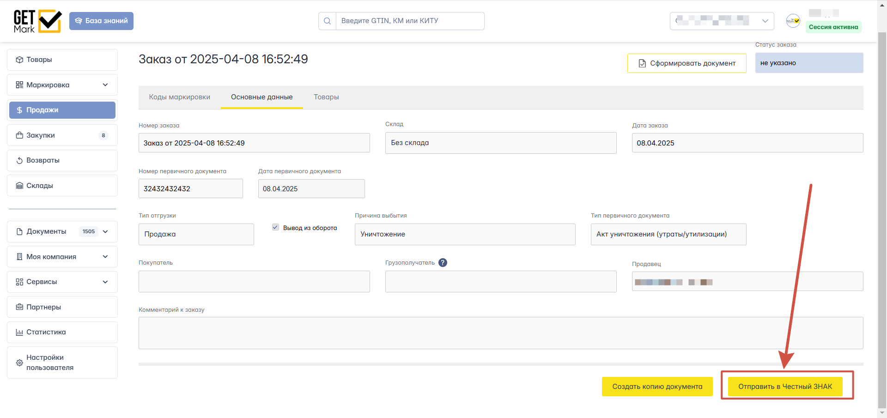
Task: Click Отправить в Честный ЗНАК button
Action: [785, 387]
